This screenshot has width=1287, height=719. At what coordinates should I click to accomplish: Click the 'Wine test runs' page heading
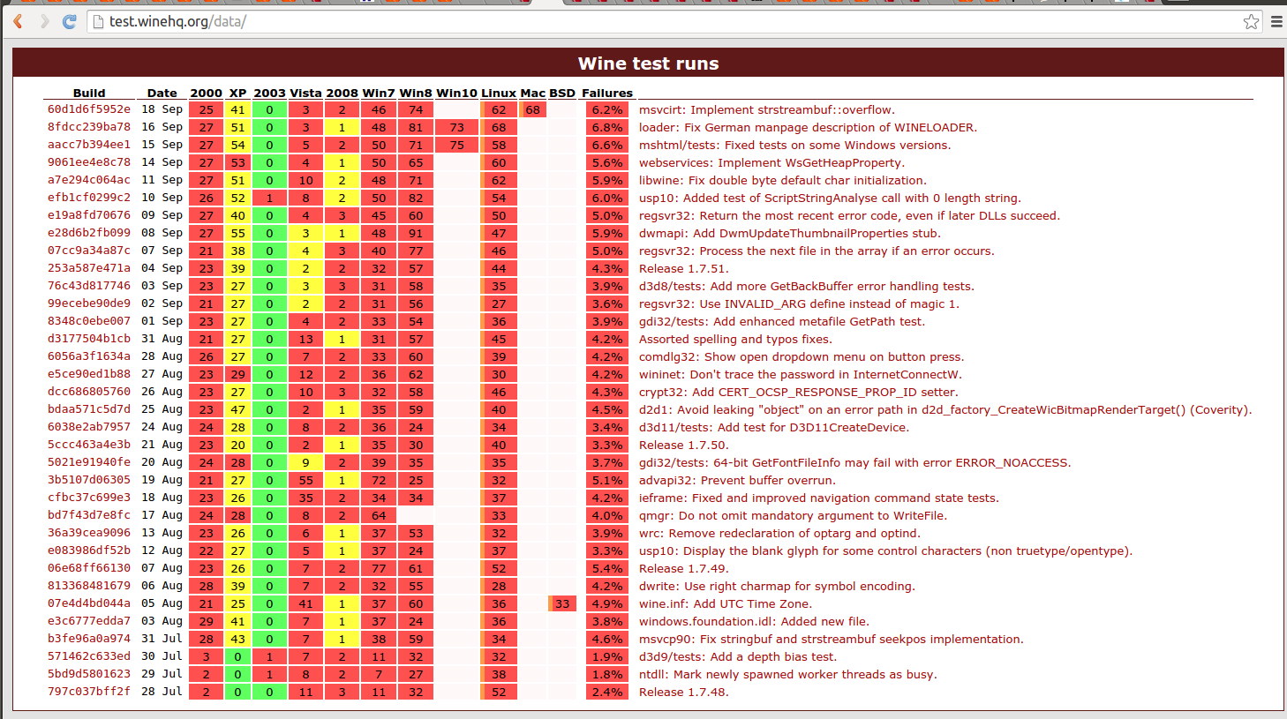[648, 64]
